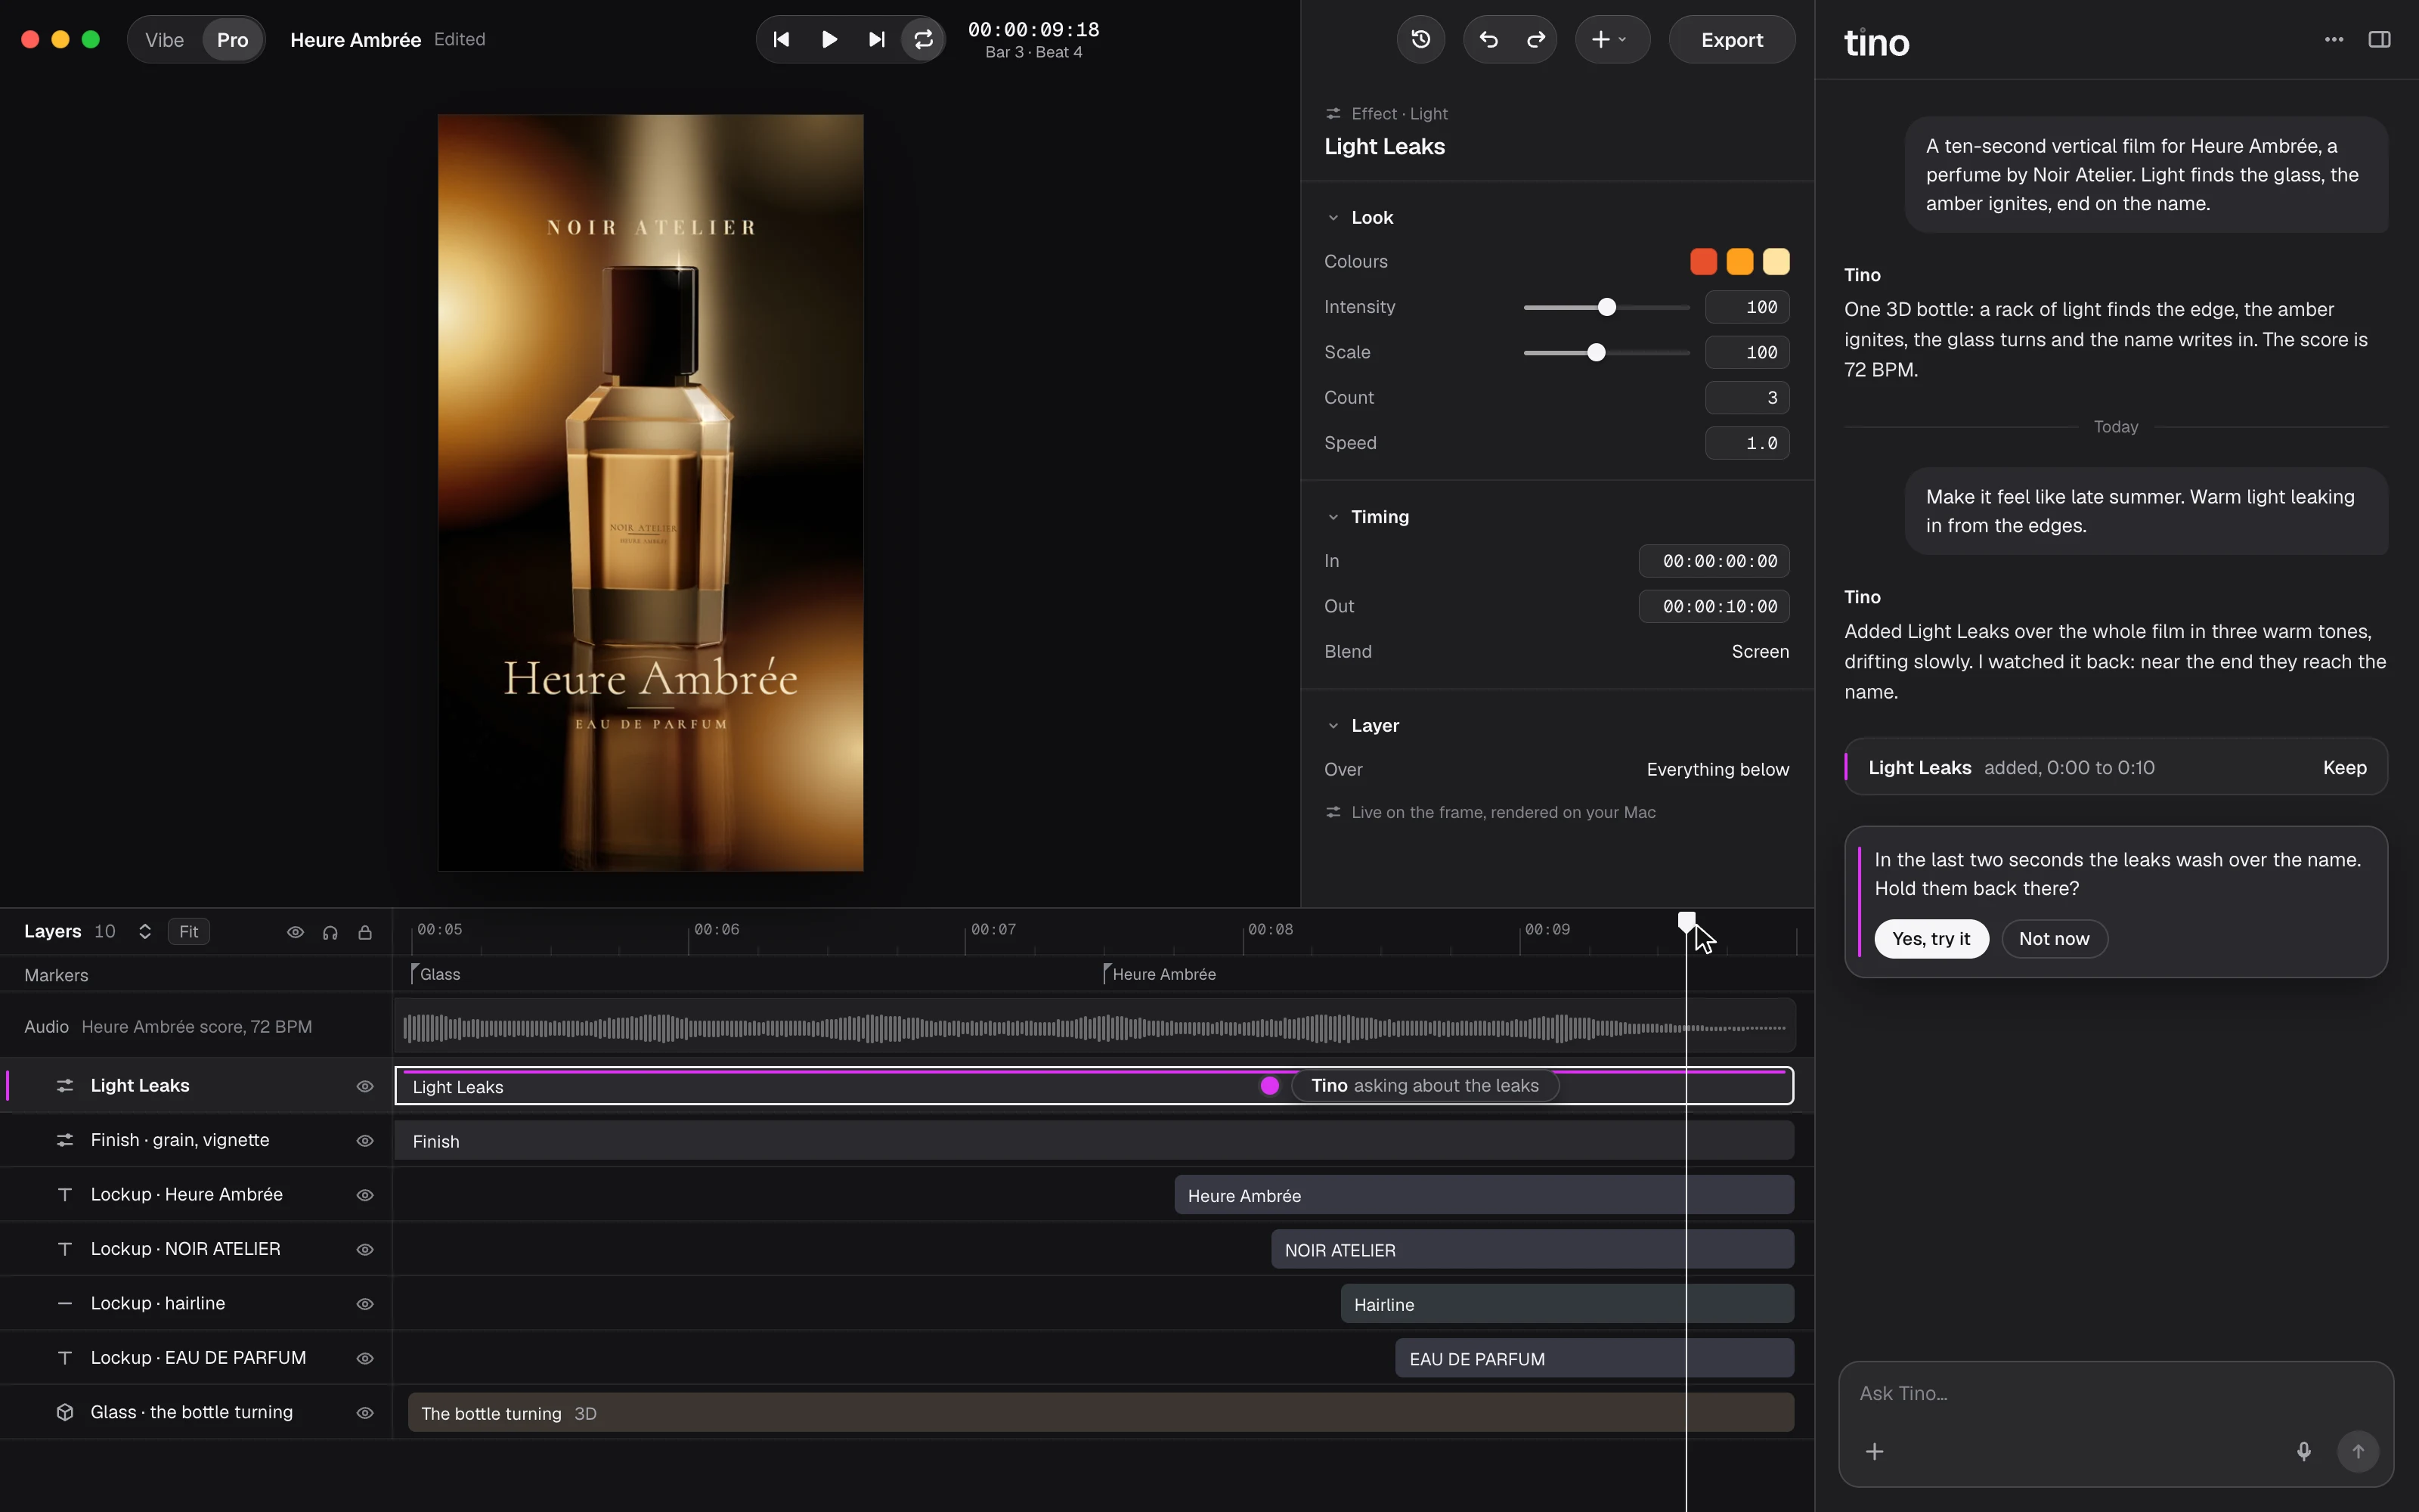Click the layers header lock icon
2419x1512 pixels.
click(x=365, y=932)
